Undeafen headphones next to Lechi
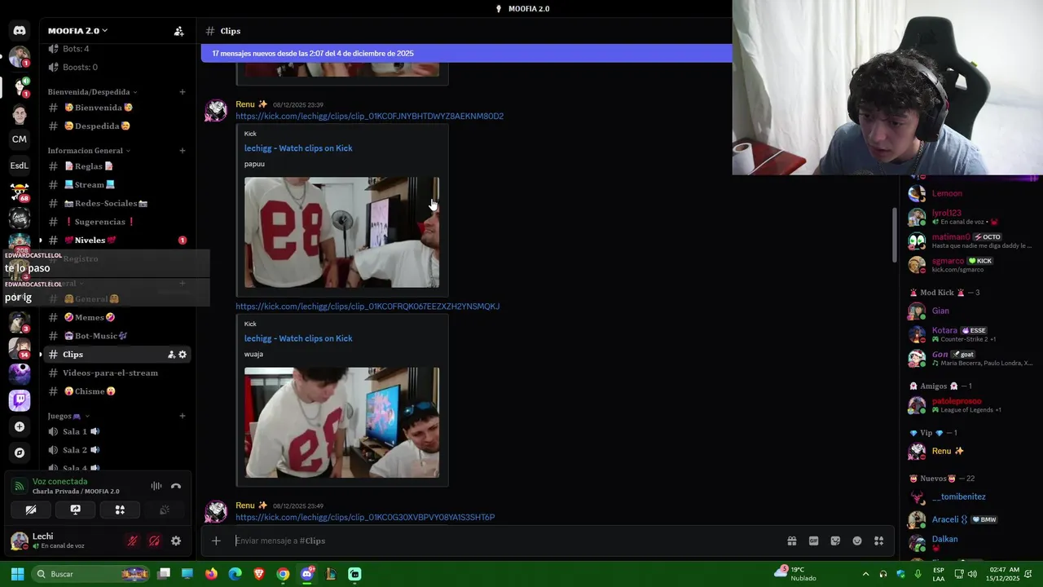Image resolution: width=1043 pixels, height=587 pixels. click(x=154, y=541)
